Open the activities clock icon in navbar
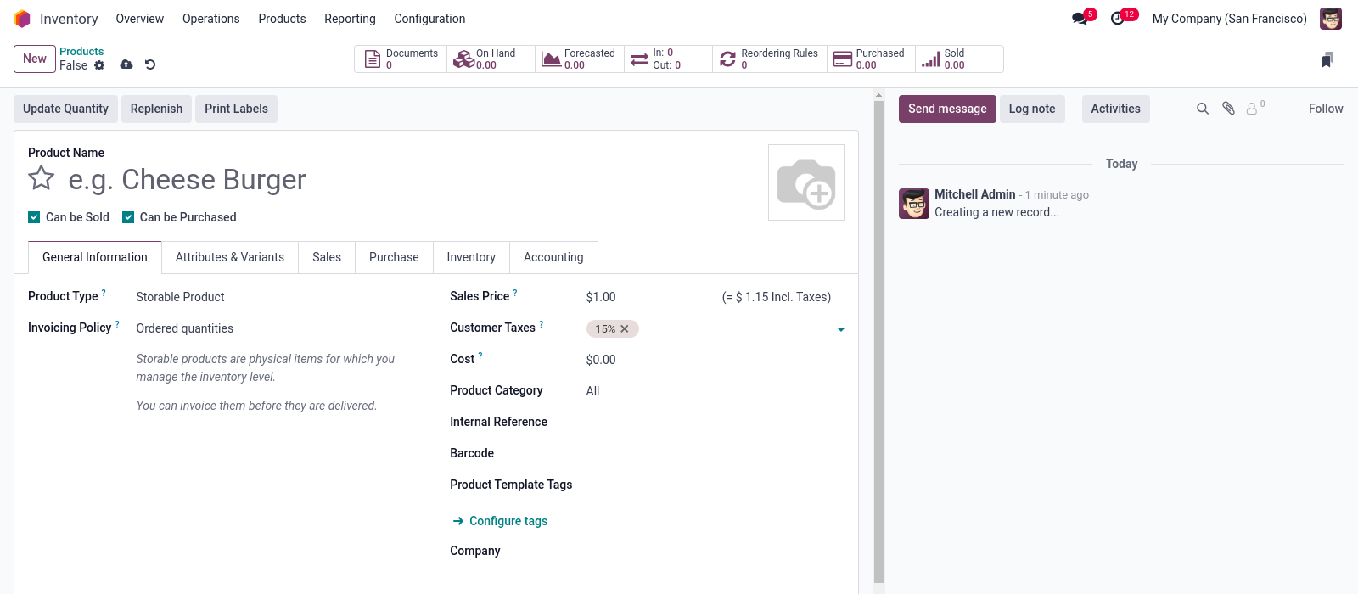The image size is (1358, 594). tap(1118, 19)
